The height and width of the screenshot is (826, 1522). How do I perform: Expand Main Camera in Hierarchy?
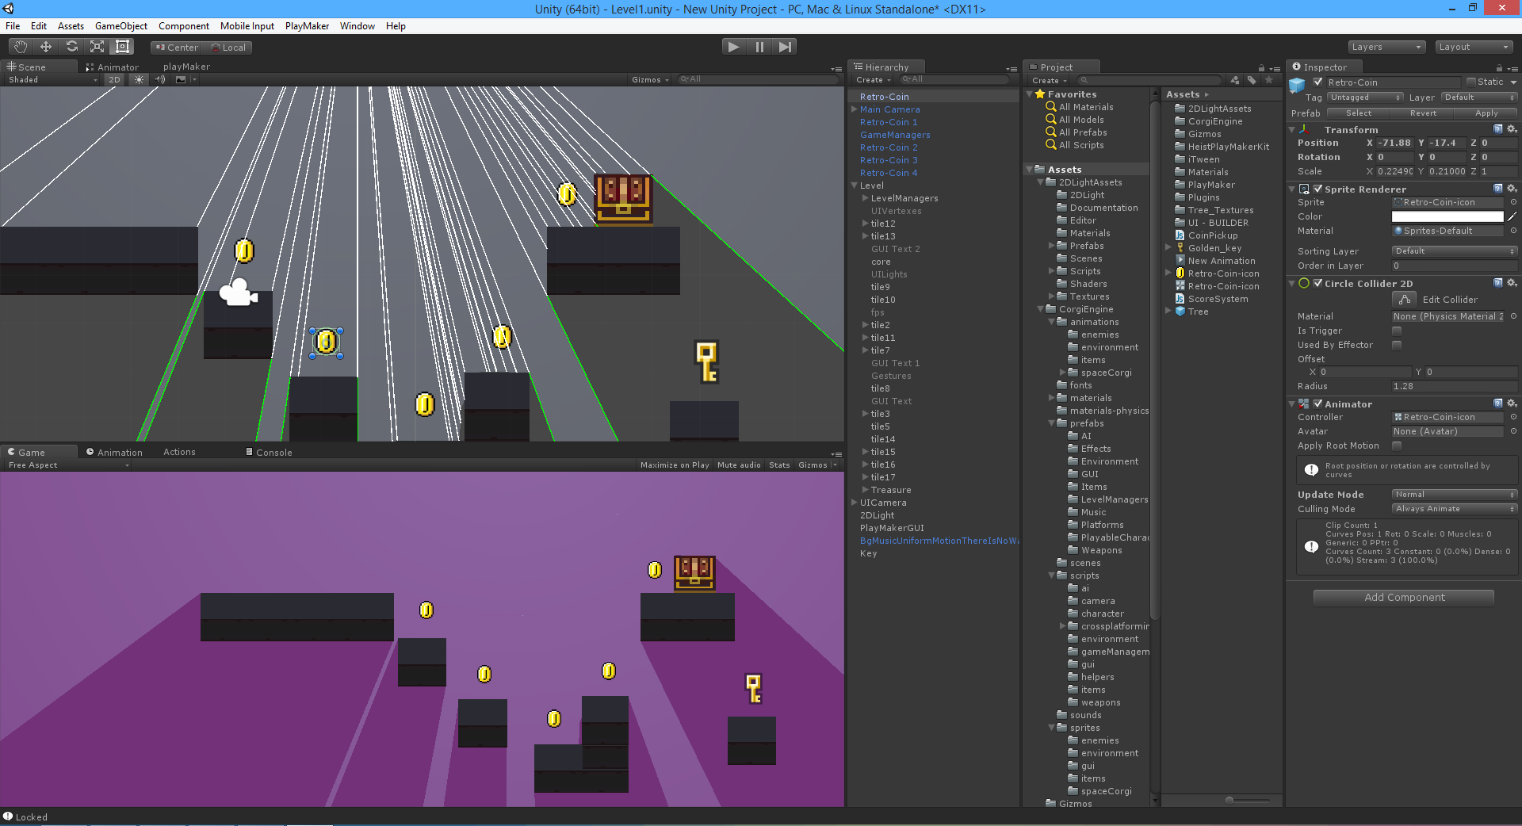click(854, 109)
